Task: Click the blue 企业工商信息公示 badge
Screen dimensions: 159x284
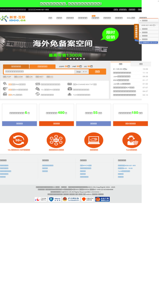Action: pos(103,199)
